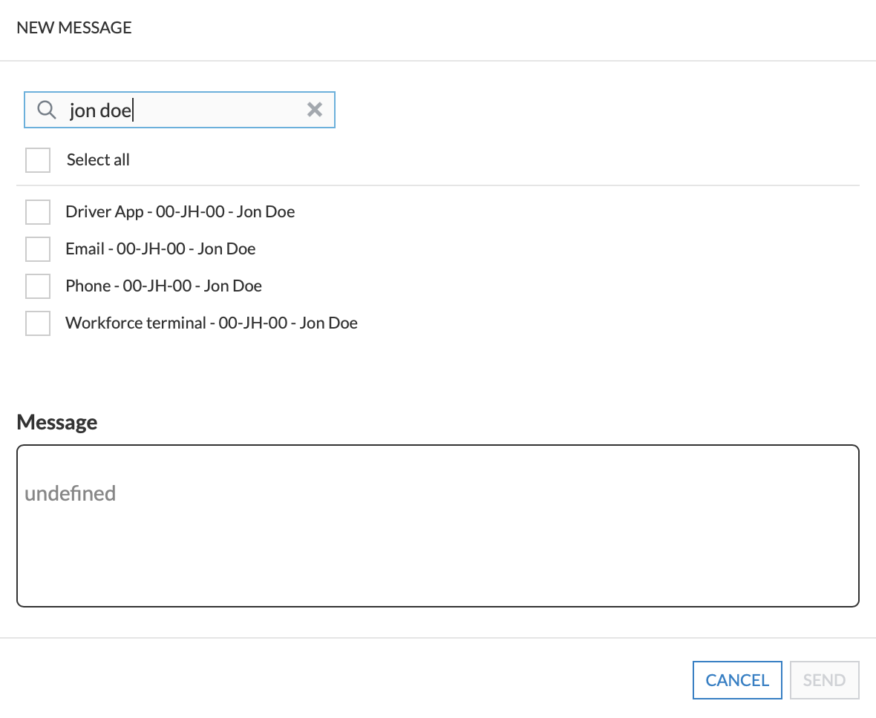876x718 pixels.
Task: Toggle the Workforce terminal recipient checkbox
Action: coord(38,323)
